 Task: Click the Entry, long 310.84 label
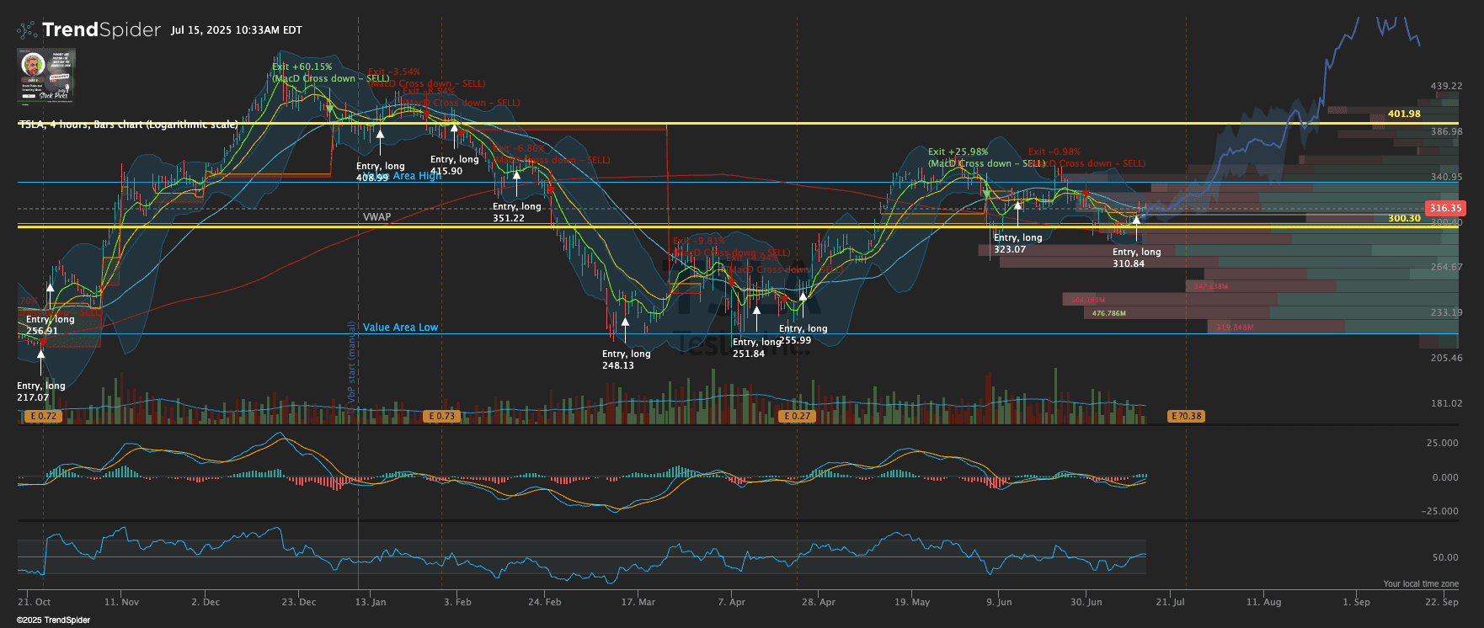click(1136, 258)
